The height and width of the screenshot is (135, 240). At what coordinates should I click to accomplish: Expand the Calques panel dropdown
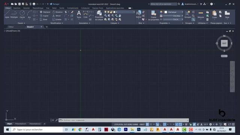tap(115, 23)
